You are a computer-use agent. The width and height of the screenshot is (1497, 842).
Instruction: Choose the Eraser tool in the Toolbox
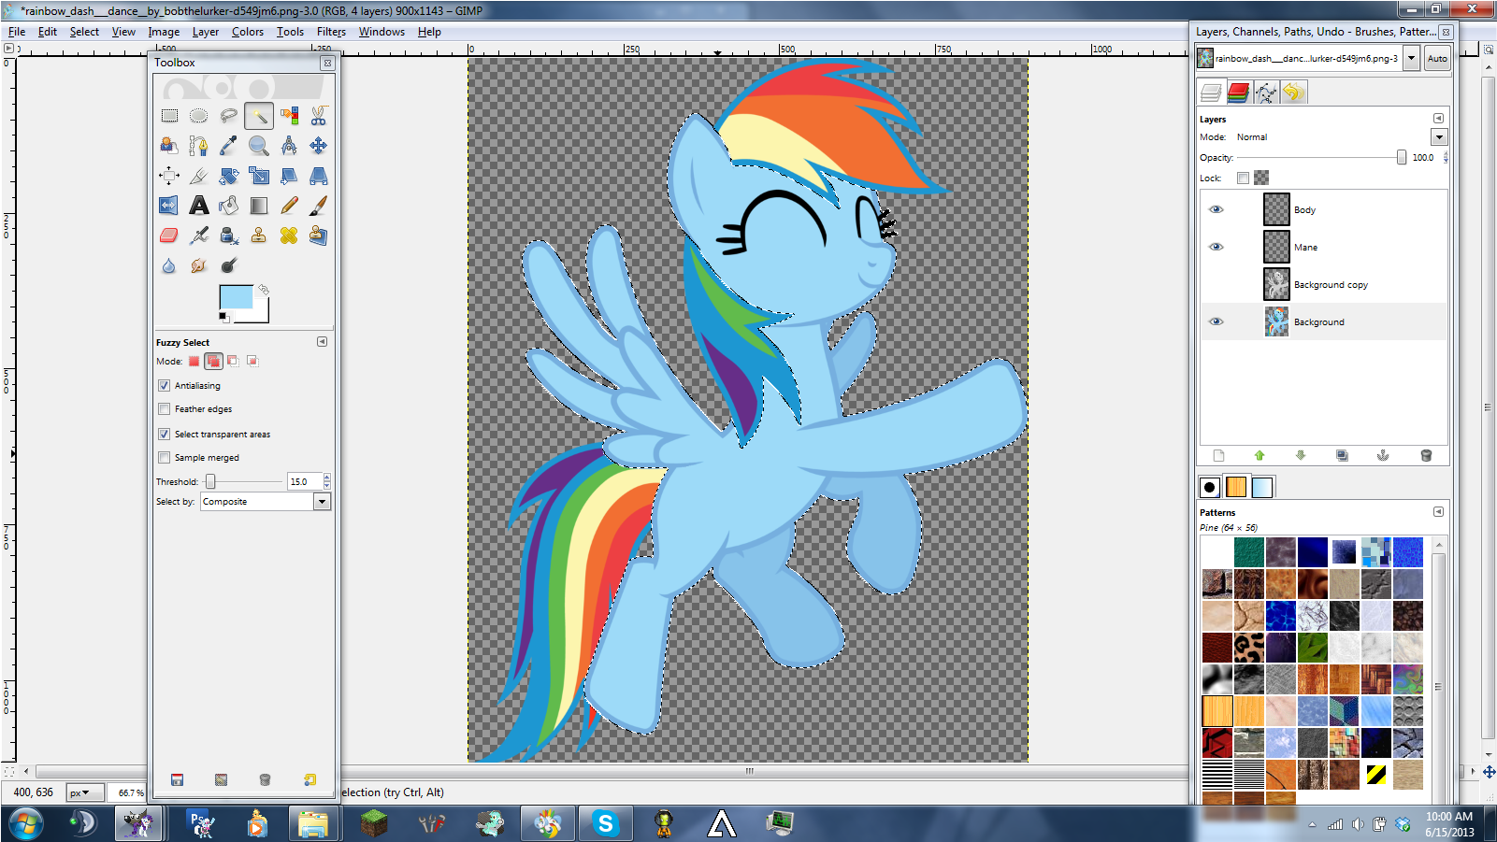tap(169, 235)
